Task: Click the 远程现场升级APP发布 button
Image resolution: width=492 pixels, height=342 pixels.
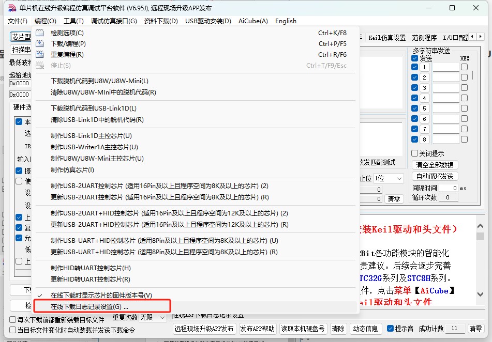Action: [204, 329]
